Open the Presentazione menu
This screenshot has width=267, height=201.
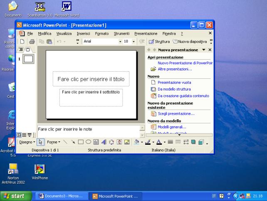pos(146,34)
